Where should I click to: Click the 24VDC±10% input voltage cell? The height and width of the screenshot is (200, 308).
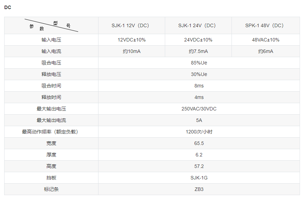click(198, 40)
